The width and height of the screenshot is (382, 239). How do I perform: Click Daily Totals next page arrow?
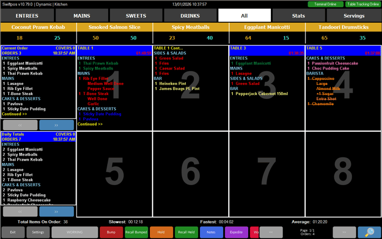(x=56, y=211)
